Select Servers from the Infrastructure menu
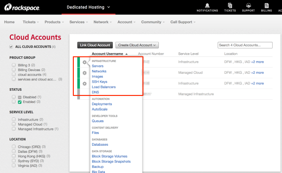This screenshot has width=282, height=173. pyautogui.click(x=97, y=66)
